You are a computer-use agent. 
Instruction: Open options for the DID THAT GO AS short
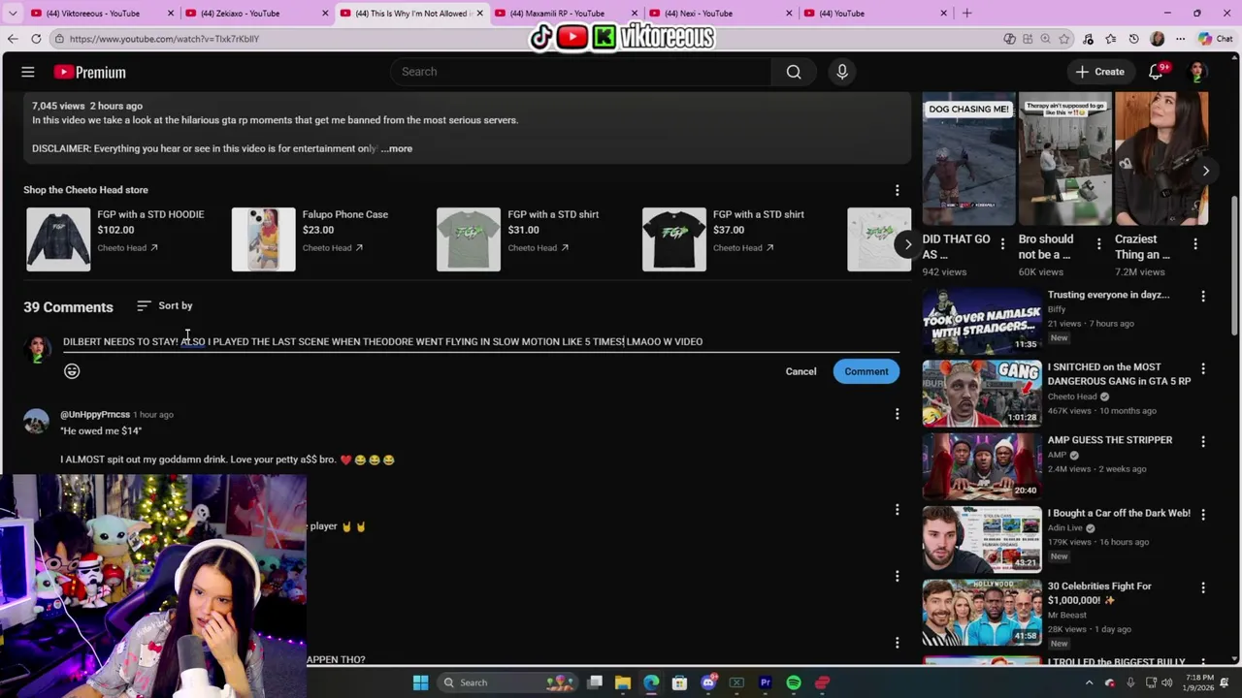tap(1002, 244)
